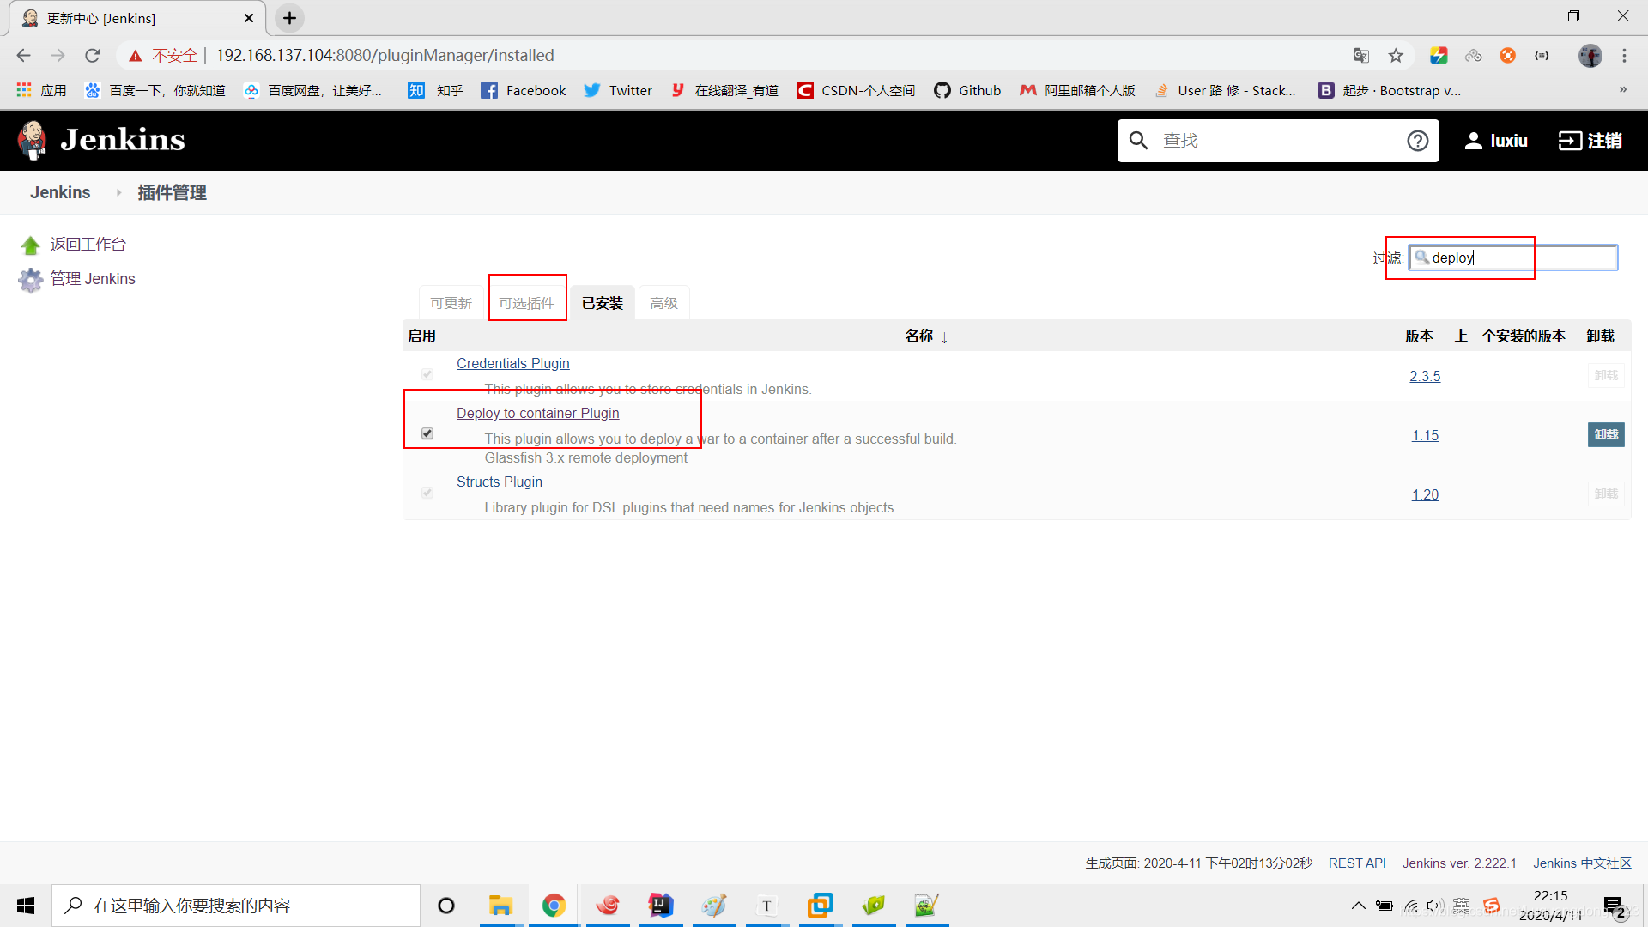Image resolution: width=1648 pixels, height=927 pixels.
Task: Open the Jenkins 中文社区 link
Action: pyautogui.click(x=1582, y=863)
